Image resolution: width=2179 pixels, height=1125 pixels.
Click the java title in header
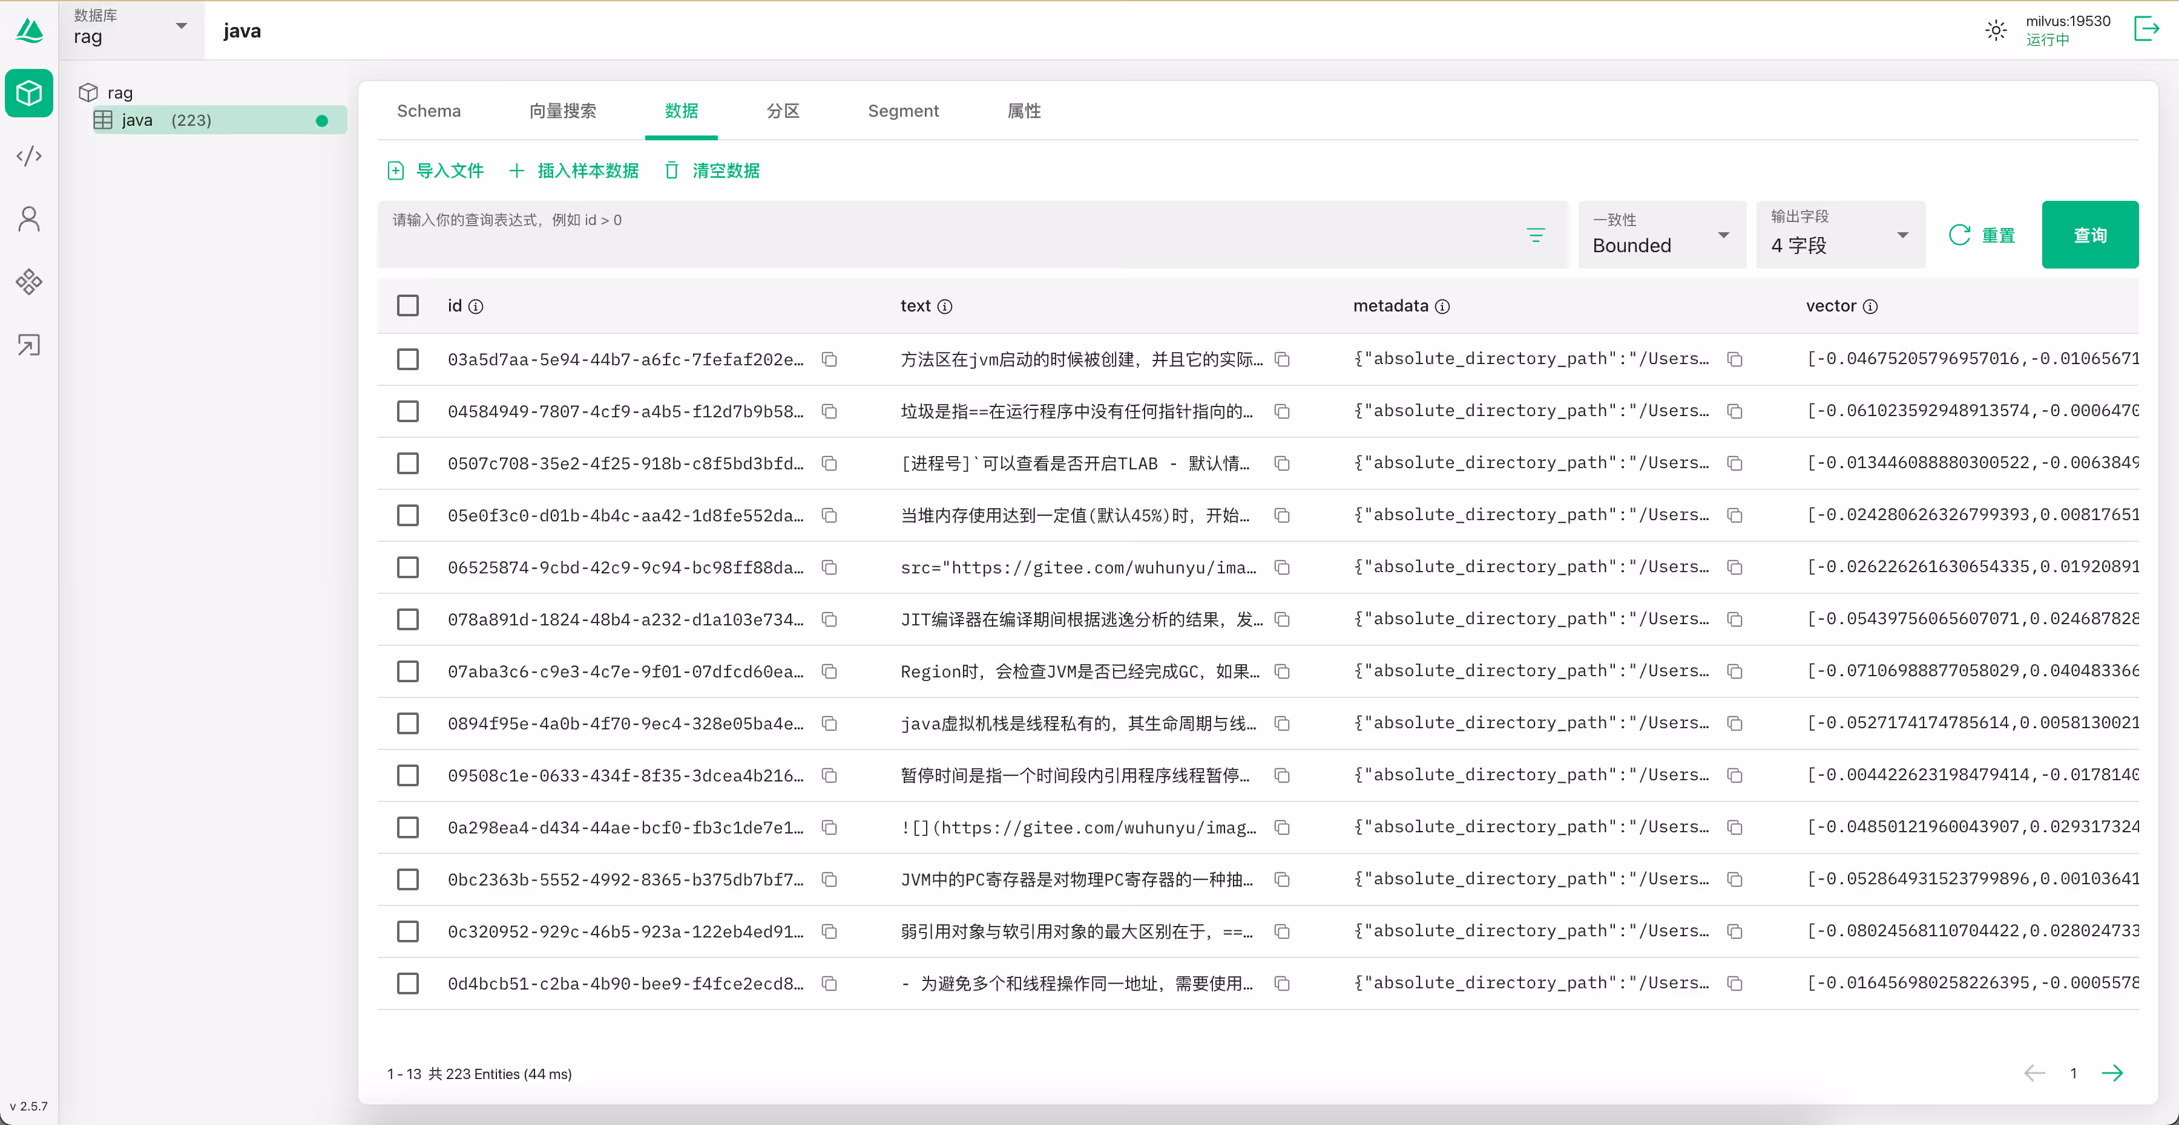tap(242, 30)
